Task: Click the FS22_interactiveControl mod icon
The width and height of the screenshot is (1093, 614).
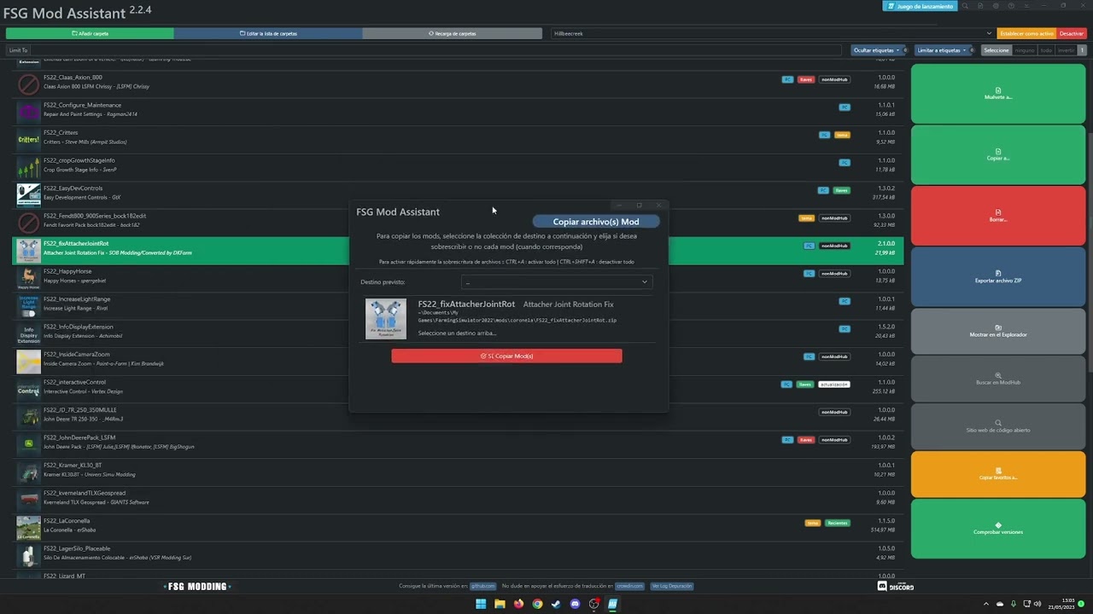Action: (29, 389)
